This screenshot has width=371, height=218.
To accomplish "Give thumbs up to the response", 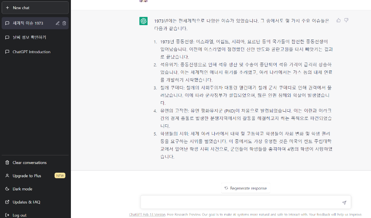I will pos(338,20).
